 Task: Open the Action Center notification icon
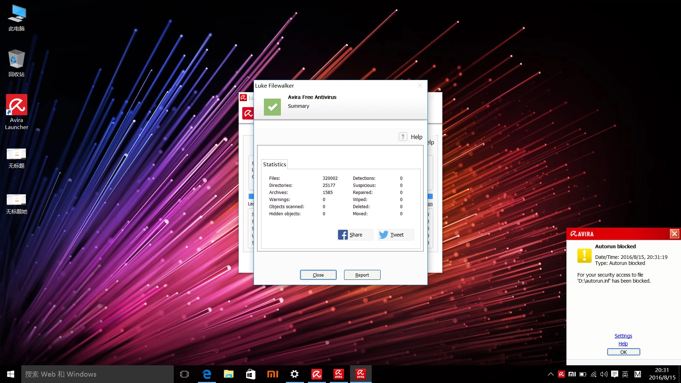pos(615,374)
